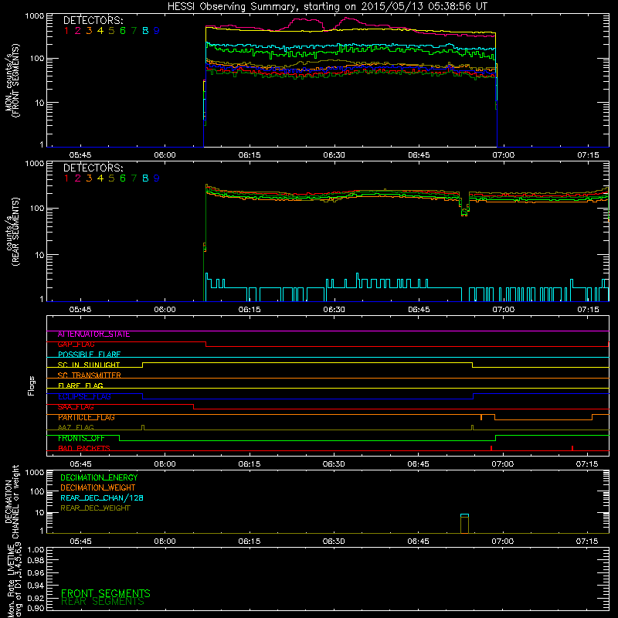Click the POSSIBLE_FLARE flag label
This screenshot has height=618, width=618.
[x=89, y=355]
